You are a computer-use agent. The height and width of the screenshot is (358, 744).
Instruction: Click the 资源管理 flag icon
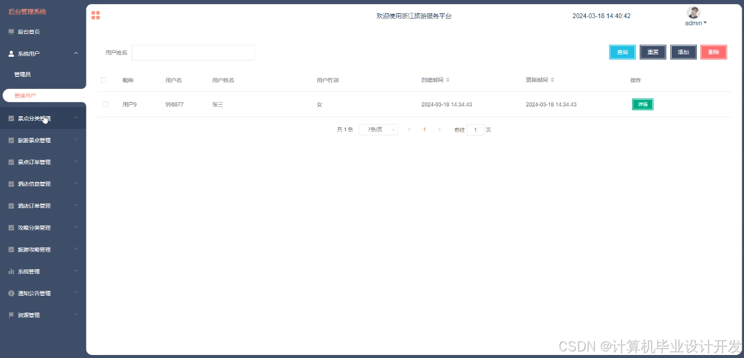[11, 315]
